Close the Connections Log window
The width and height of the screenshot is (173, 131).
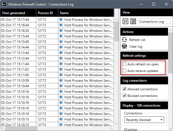coord(166,4)
